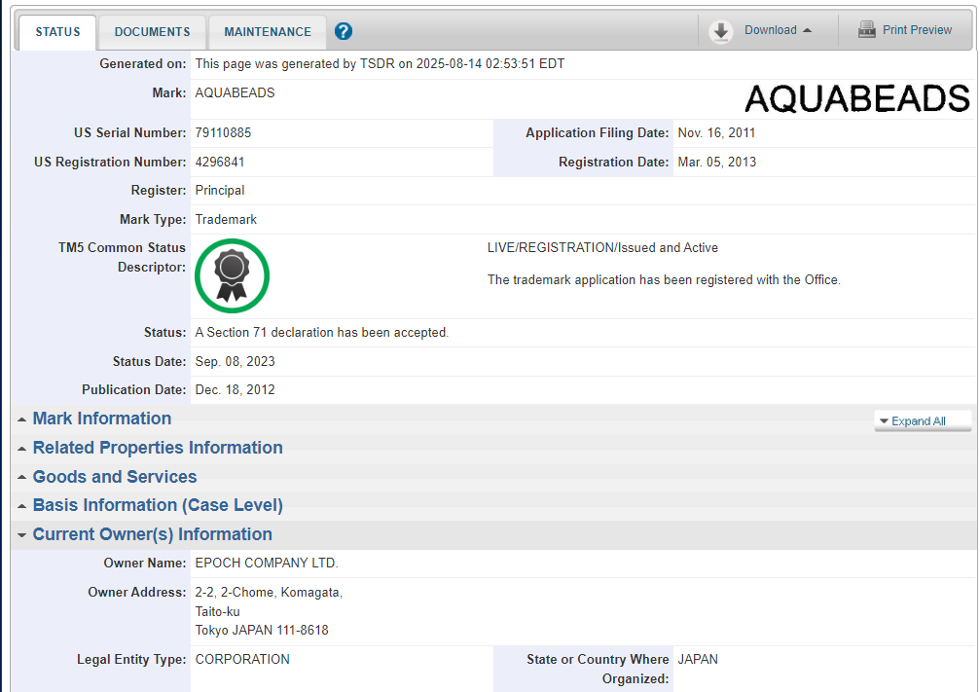Click the Section 71 declaration status text
980x692 pixels.
pos(321,333)
